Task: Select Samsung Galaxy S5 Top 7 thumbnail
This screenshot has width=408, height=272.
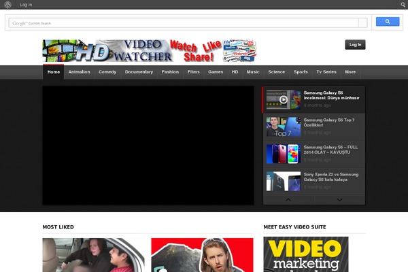Action: [x=284, y=126]
